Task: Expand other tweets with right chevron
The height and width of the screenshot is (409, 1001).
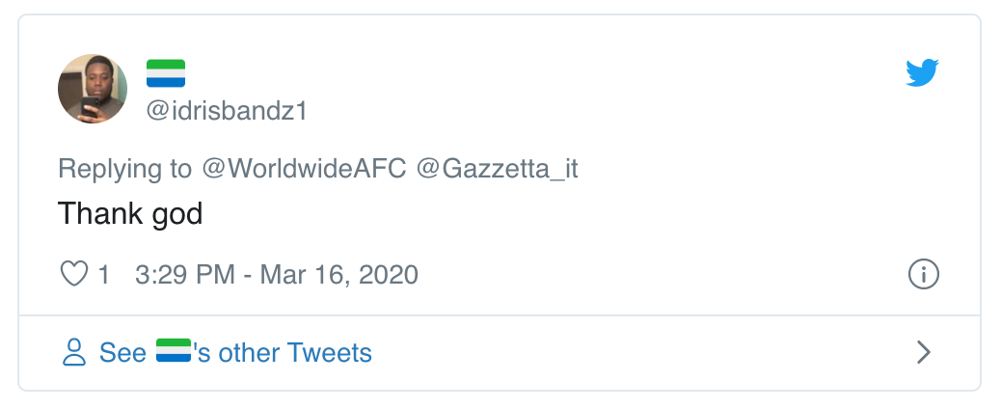Action: [x=923, y=353]
